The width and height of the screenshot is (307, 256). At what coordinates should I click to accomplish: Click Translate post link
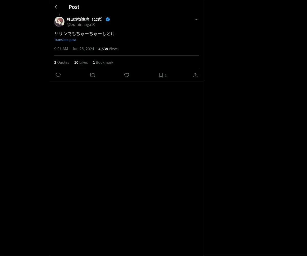click(x=65, y=40)
